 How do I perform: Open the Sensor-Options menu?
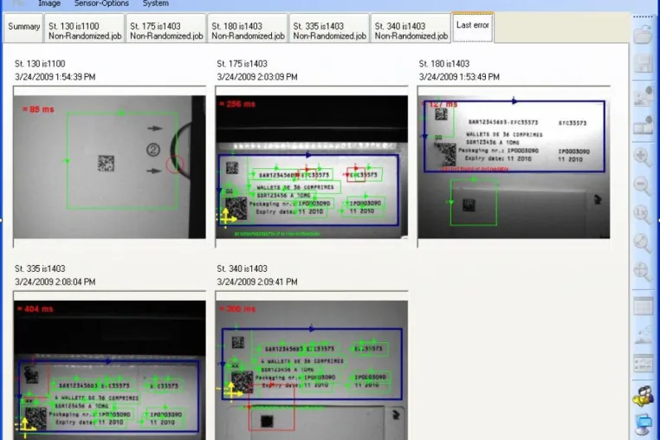[101, 3]
